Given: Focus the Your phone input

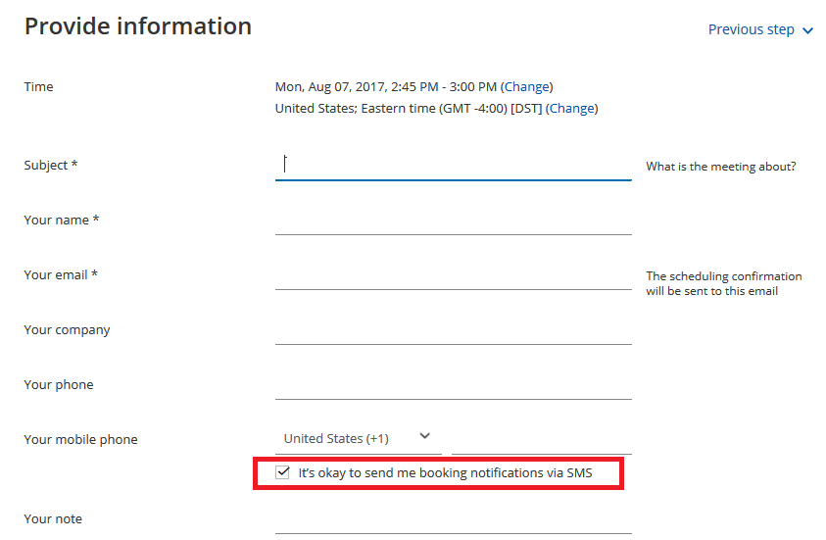Looking at the screenshot, I should click(453, 385).
